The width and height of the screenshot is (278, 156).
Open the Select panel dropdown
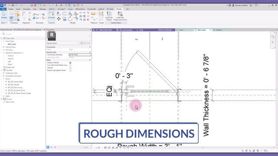4,23
